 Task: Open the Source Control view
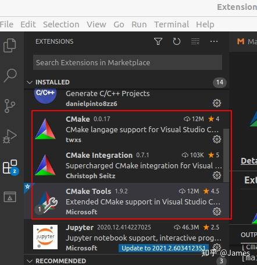click(10, 106)
